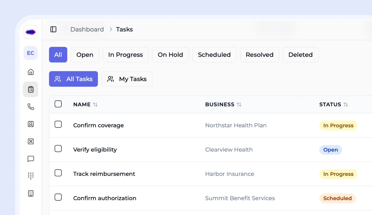Go to Dashboard in the breadcrumb

click(x=87, y=29)
